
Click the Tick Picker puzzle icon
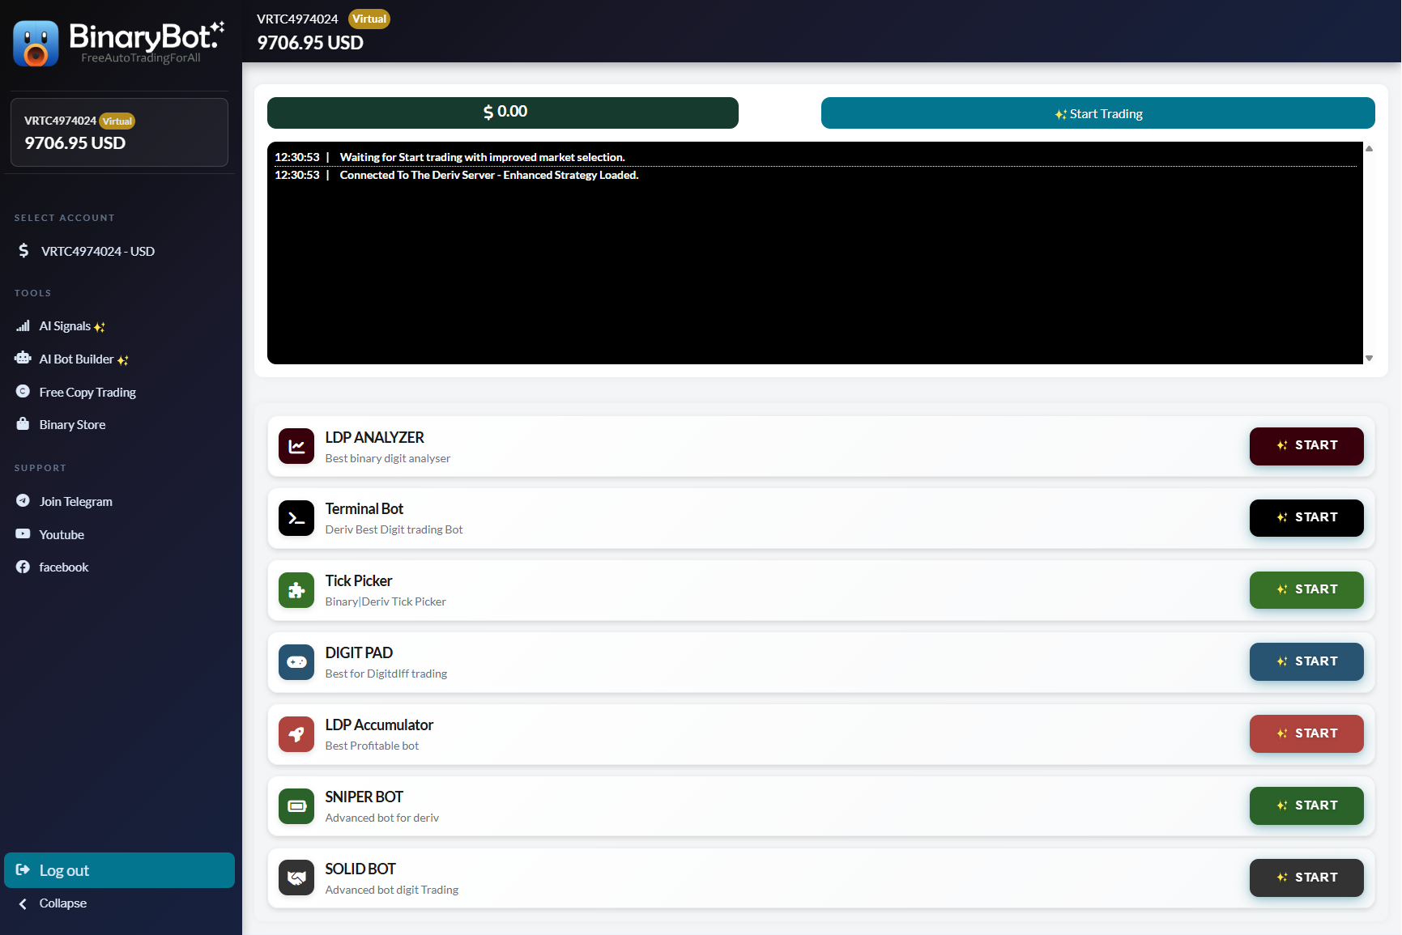(296, 590)
